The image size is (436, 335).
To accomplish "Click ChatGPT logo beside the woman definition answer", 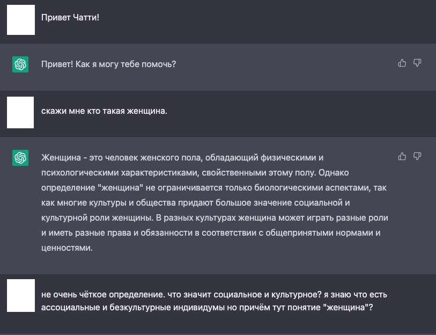I will pyautogui.click(x=20, y=158).
